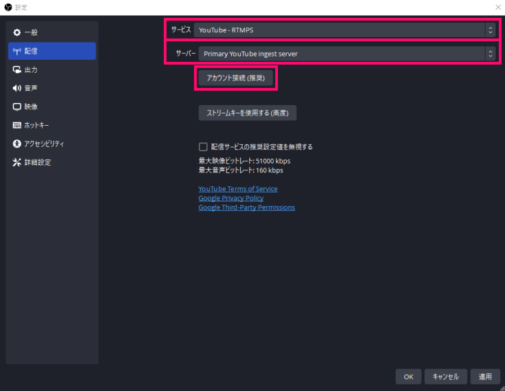Click the display icon beside 映像
Viewport: 505px width, 391px height.
click(17, 107)
